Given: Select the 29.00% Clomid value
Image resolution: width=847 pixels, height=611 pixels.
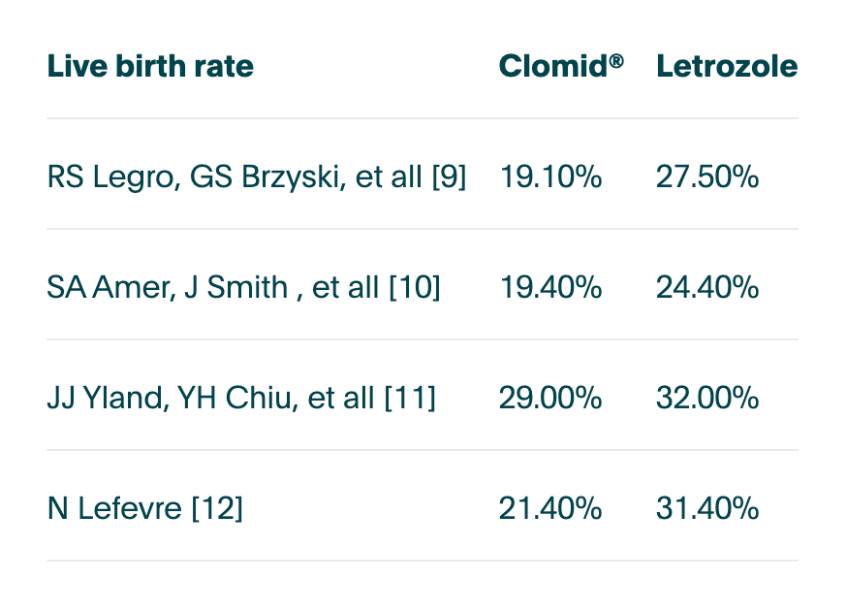Looking at the screenshot, I should [550, 398].
